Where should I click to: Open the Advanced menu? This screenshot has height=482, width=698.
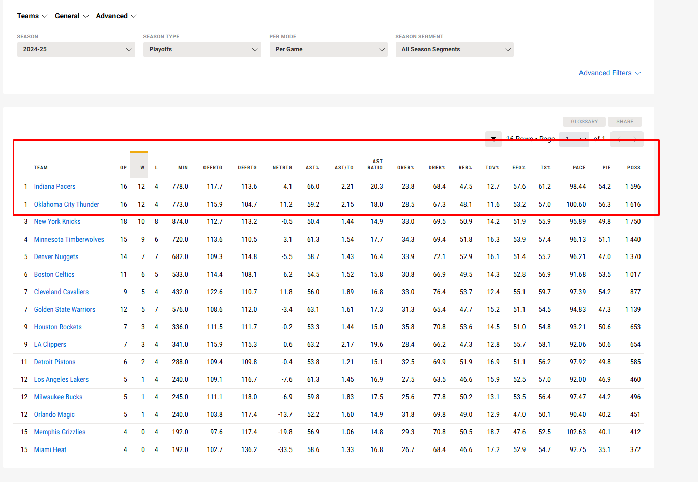pos(117,16)
